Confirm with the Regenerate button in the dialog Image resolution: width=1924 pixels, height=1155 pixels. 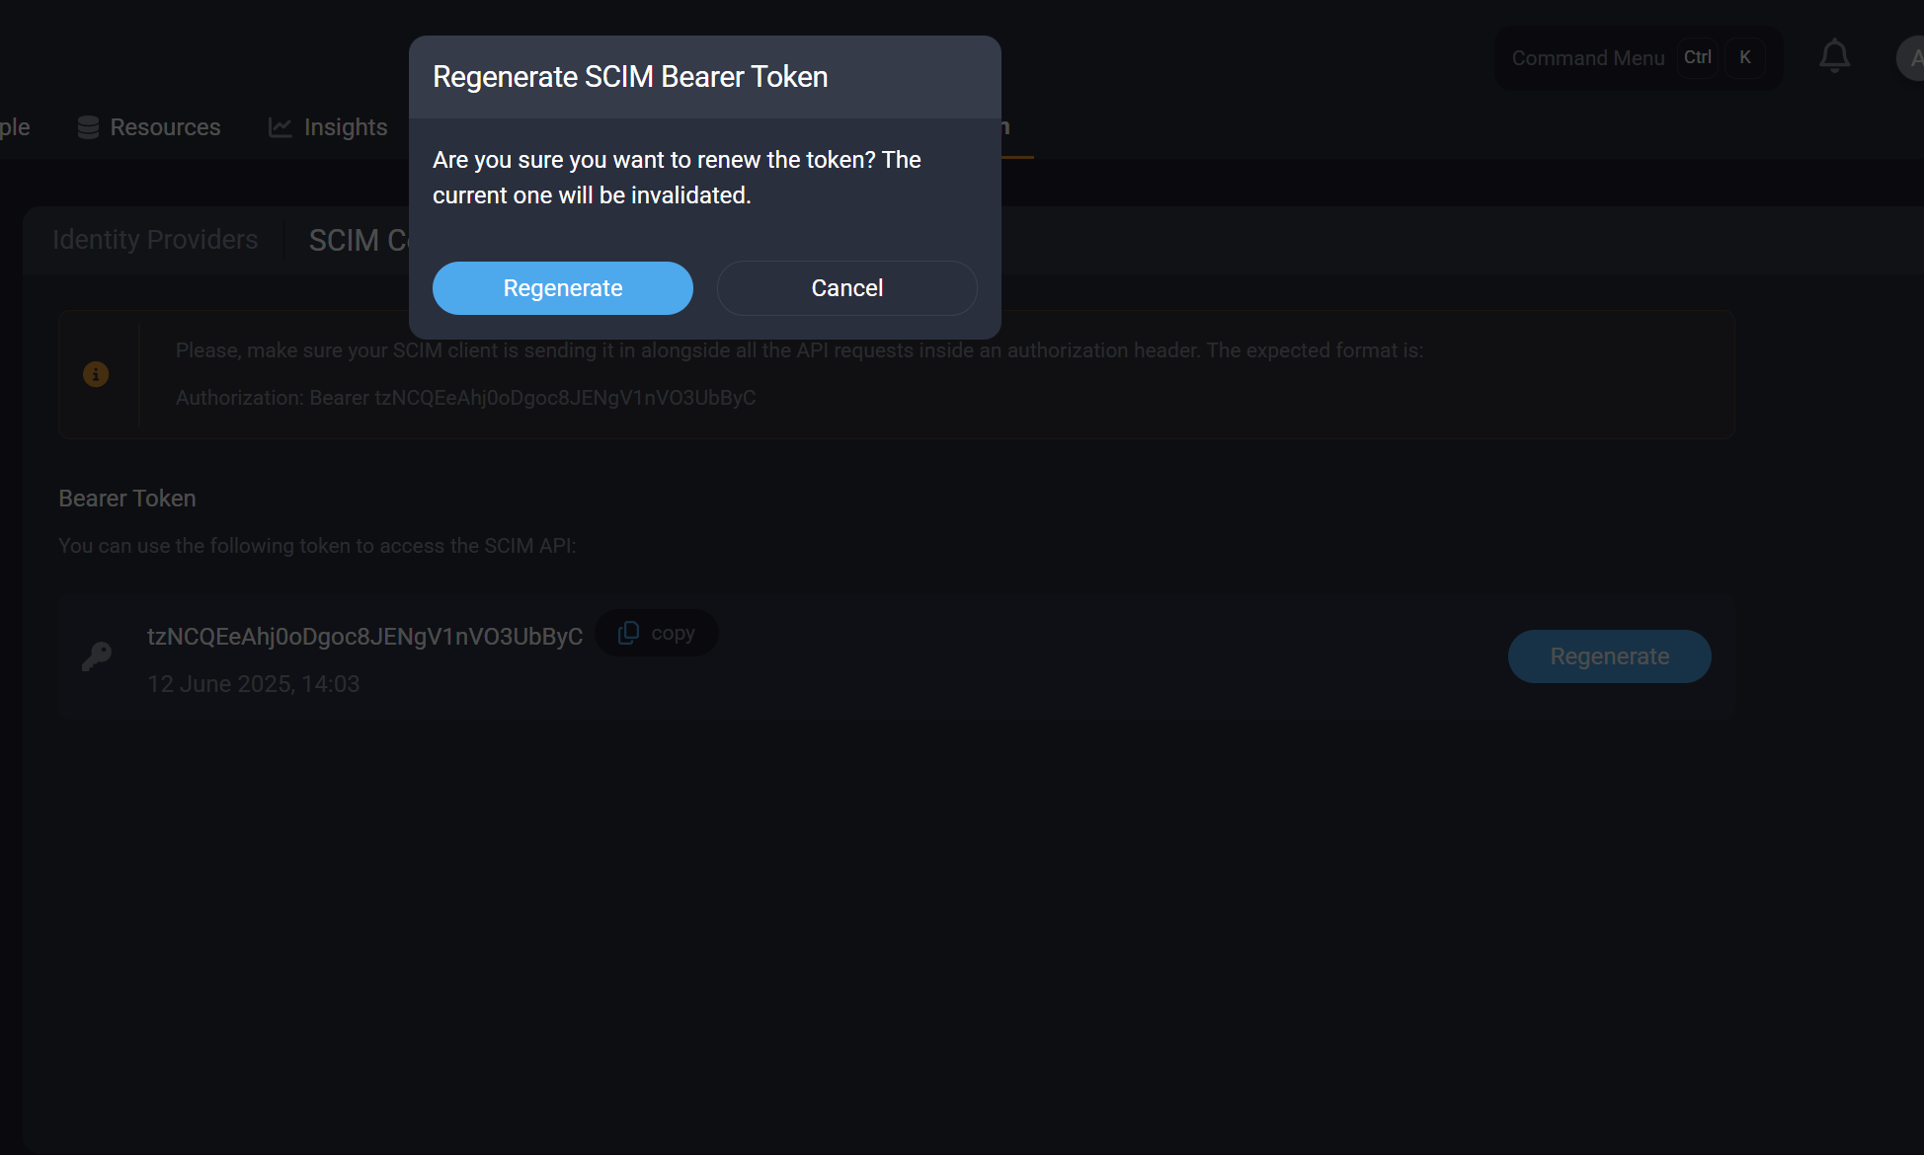(562, 287)
